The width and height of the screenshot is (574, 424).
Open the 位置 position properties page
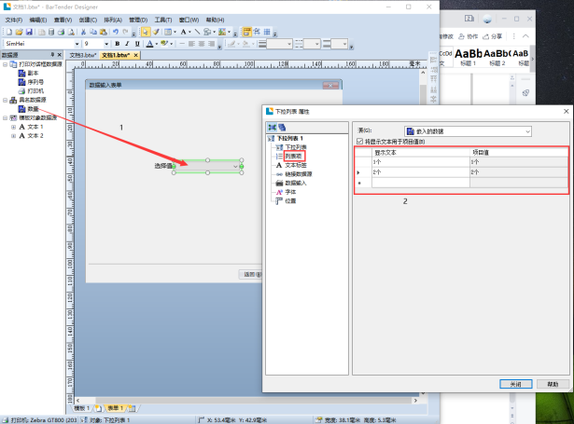pyautogui.click(x=289, y=200)
